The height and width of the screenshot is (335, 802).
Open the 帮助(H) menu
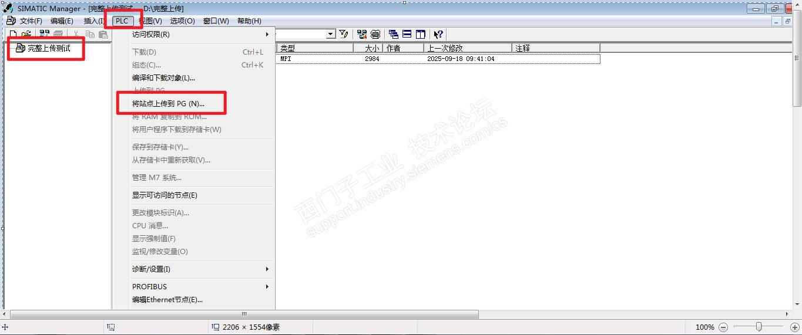[x=249, y=21]
